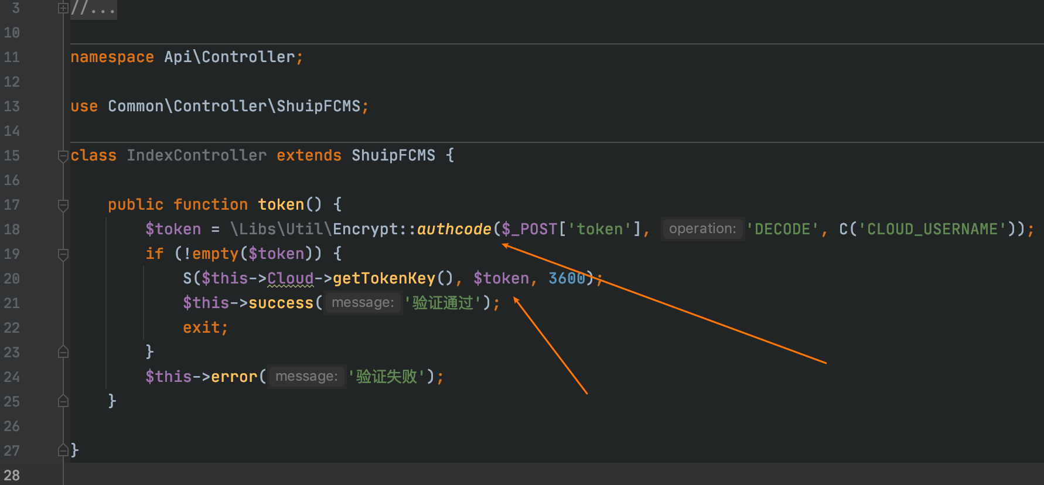Click ShuipFCMS parent class on line 15
The width and height of the screenshot is (1044, 485).
point(393,155)
